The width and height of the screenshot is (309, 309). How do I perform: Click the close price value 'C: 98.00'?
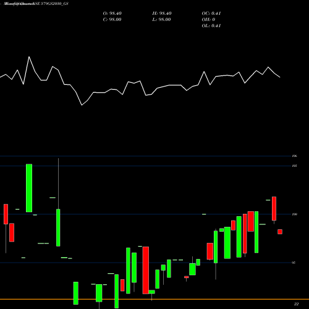click(112, 20)
